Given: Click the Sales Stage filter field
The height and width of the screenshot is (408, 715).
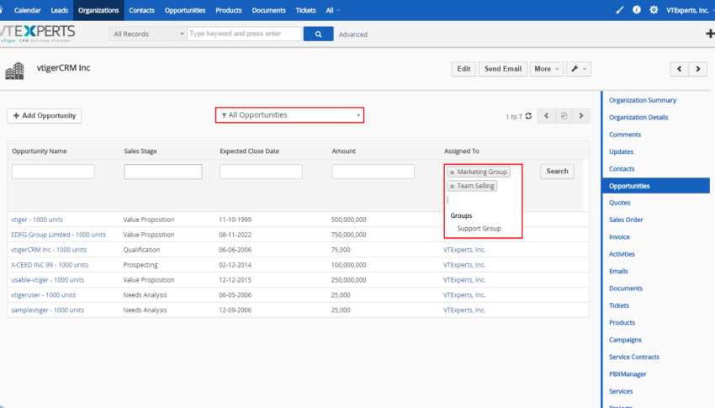Looking at the screenshot, I should [163, 172].
